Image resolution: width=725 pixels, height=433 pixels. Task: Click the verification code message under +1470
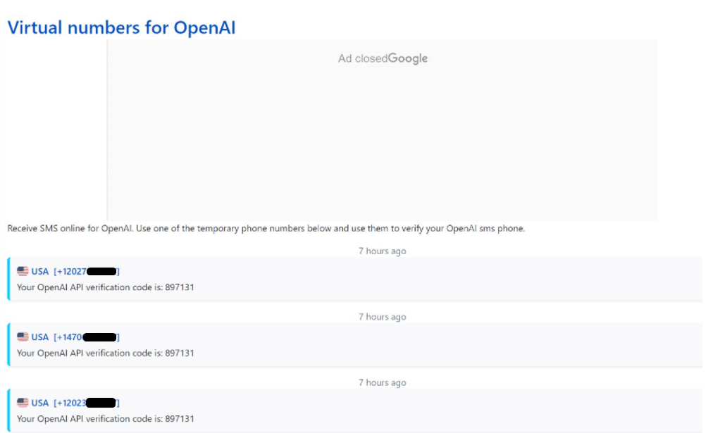(105, 353)
